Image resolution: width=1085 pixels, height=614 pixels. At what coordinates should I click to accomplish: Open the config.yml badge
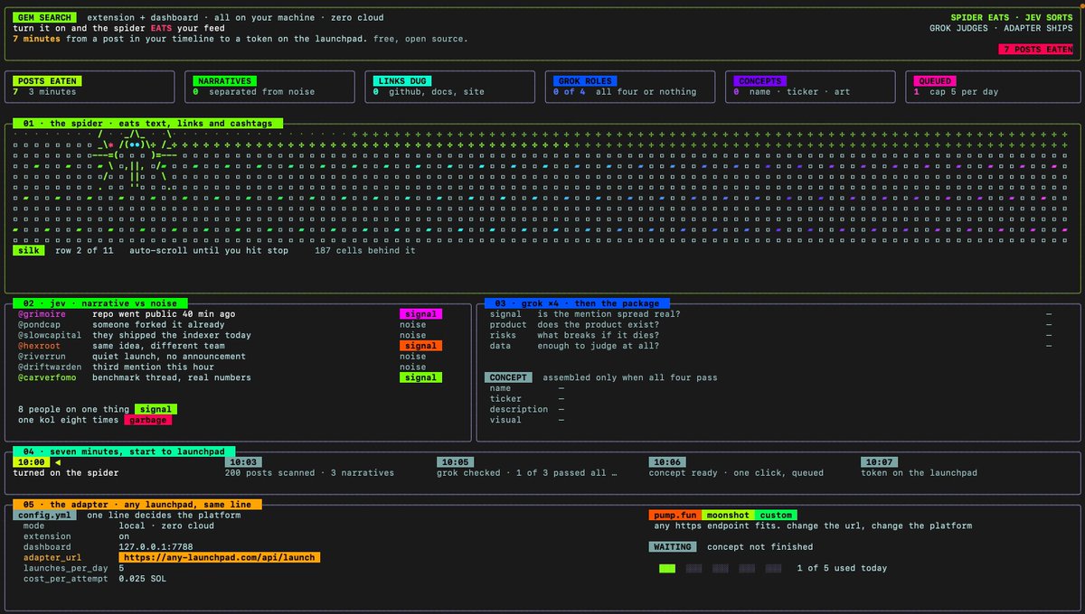pos(44,515)
